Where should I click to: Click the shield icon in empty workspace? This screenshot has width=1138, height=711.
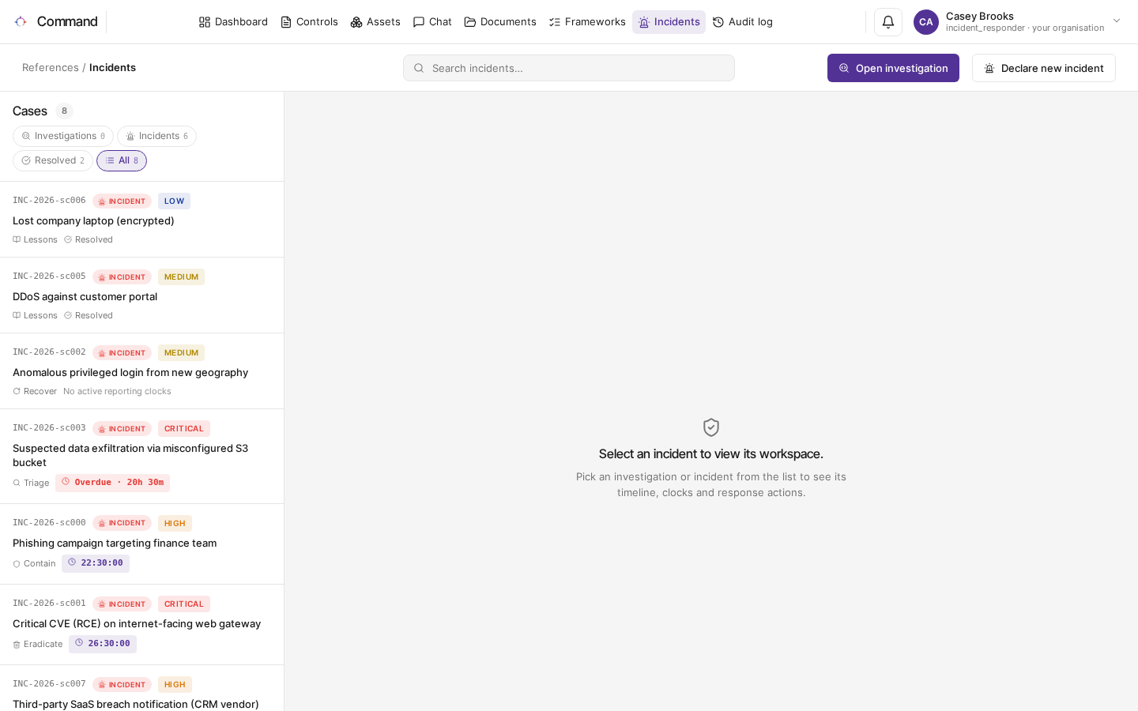711,427
